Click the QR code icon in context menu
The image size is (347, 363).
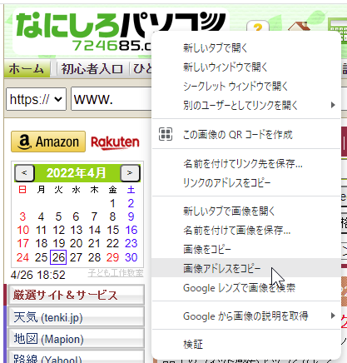click(x=166, y=134)
